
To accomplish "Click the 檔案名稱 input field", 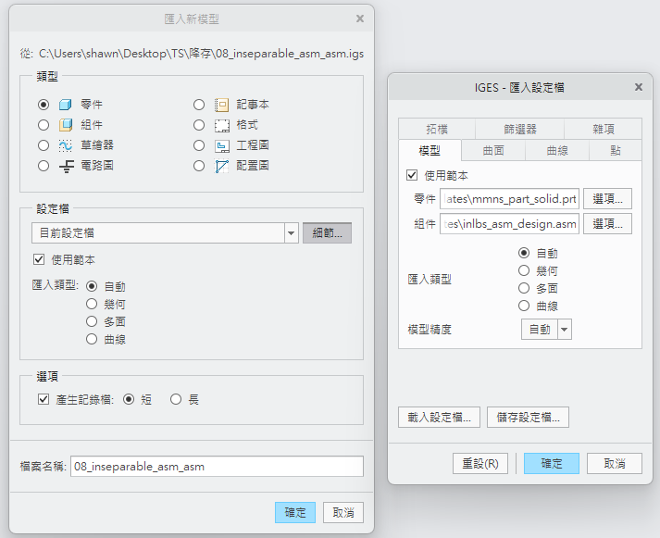I will pyautogui.click(x=217, y=467).
